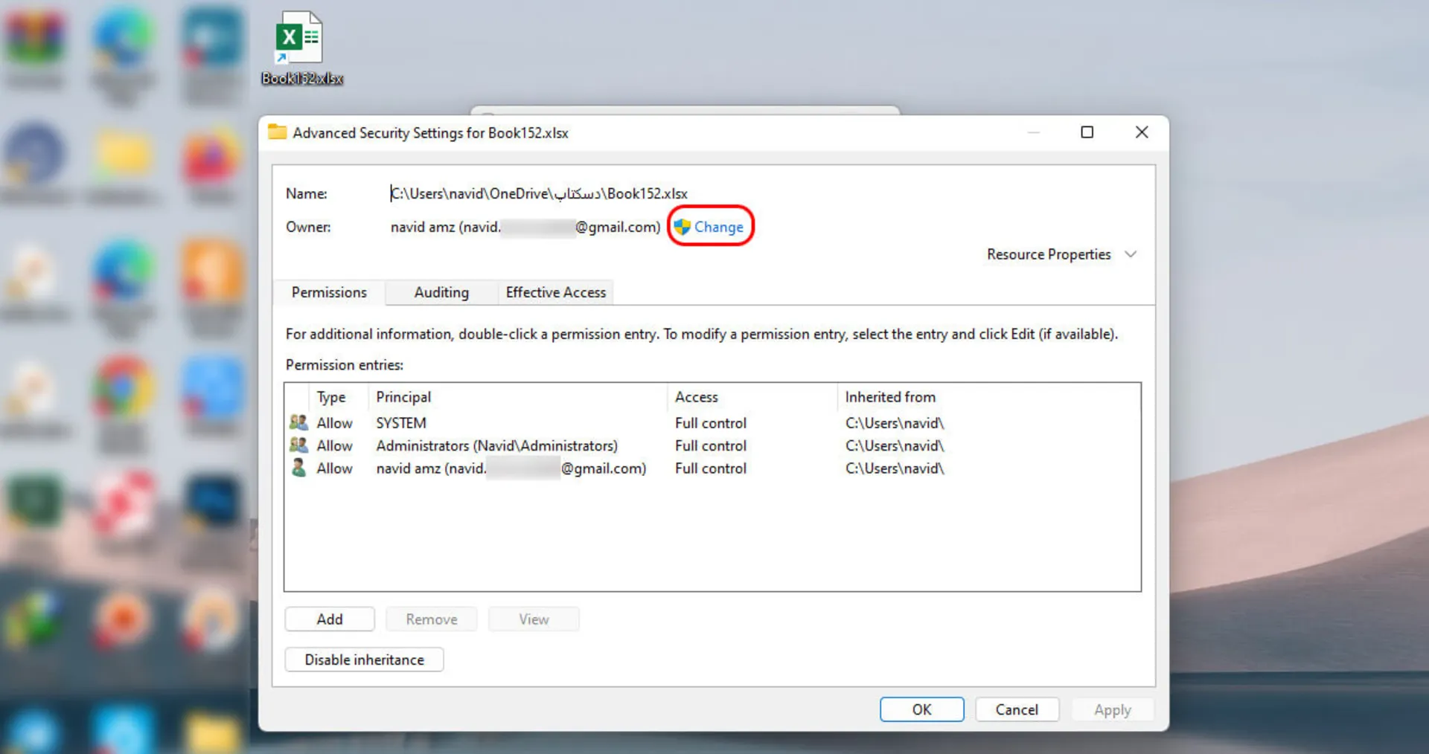
Task: Select the SYSTEM permission entry
Action: (712, 423)
